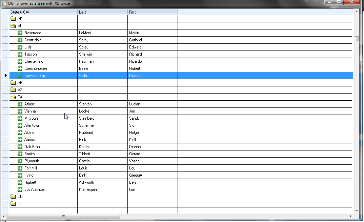The width and height of the screenshot is (364, 222).
Task: Select the Last name cell 'Kaufmann'
Action: pos(103,61)
